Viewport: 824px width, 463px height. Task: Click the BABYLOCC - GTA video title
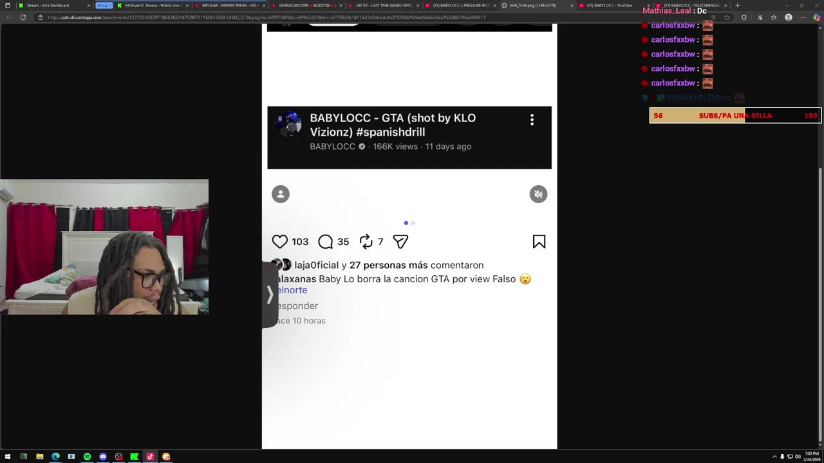(x=393, y=125)
